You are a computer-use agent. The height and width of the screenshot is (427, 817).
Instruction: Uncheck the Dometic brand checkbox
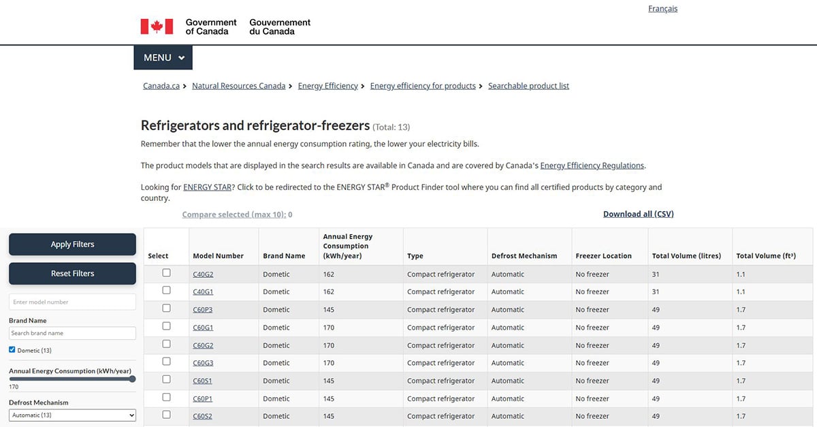(12, 350)
